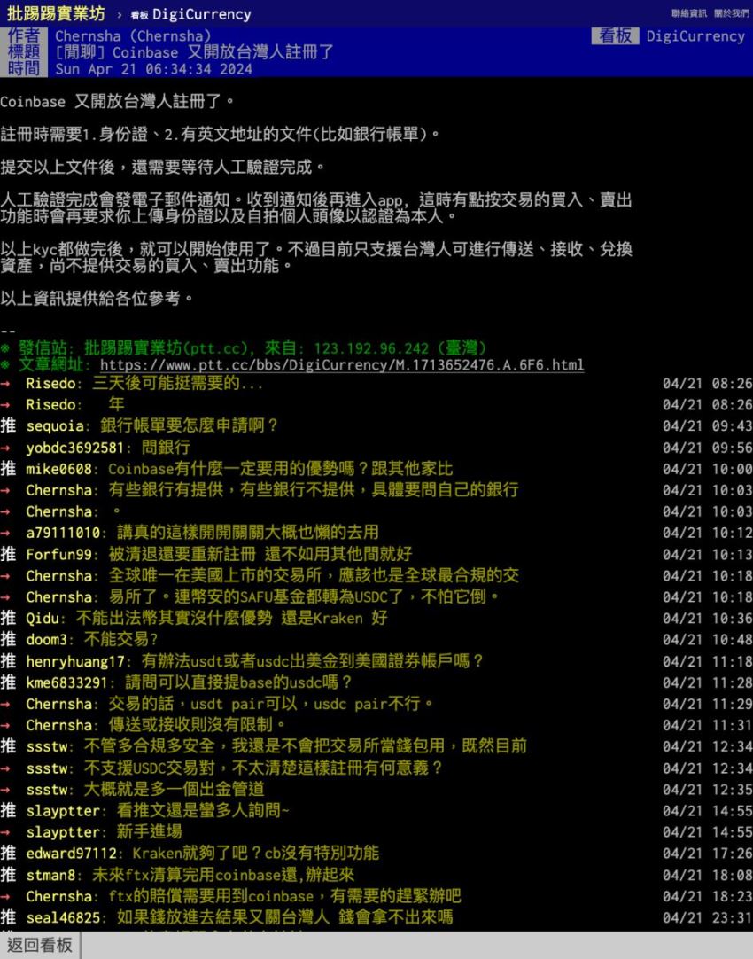Click stman8's comment about ftx清算

tap(223, 875)
